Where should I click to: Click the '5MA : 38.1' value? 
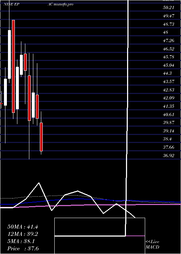click(21, 241)
